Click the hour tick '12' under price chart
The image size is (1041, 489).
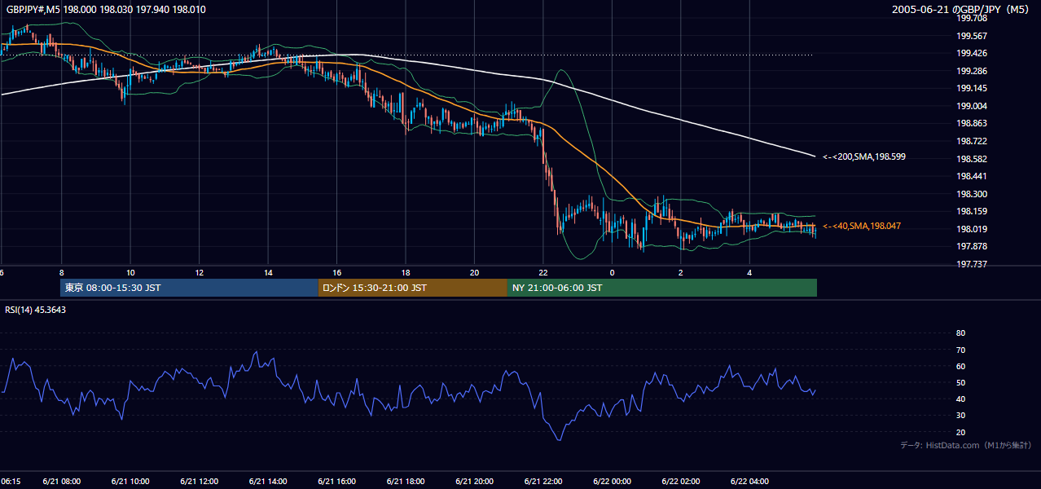200,272
